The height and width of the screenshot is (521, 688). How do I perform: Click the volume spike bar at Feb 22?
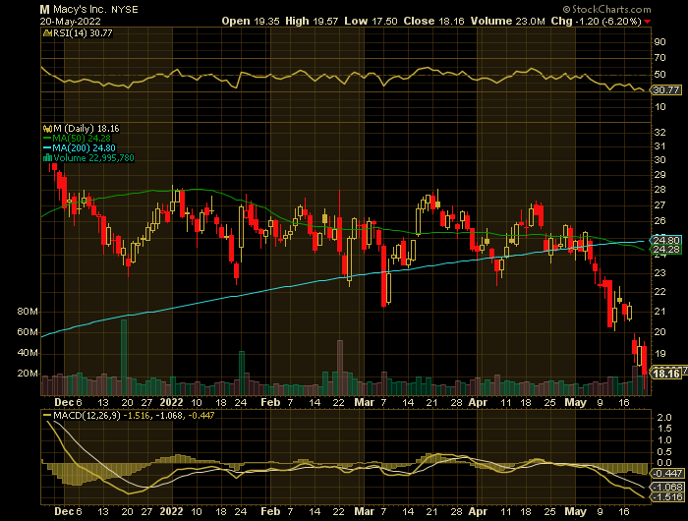[340, 368]
